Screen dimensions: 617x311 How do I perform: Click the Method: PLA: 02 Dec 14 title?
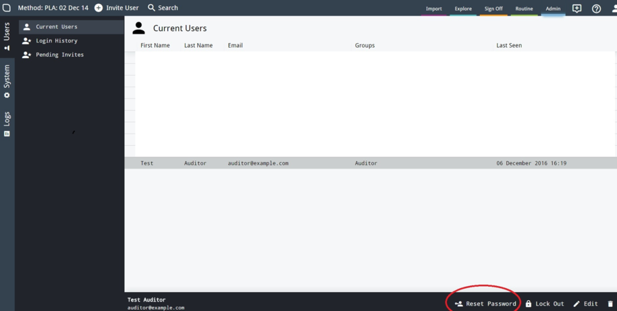click(x=53, y=8)
